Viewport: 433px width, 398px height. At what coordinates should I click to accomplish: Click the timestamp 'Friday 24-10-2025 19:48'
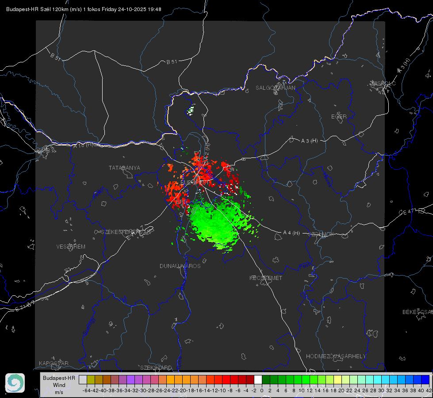pyautogui.click(x=131, y=9)
